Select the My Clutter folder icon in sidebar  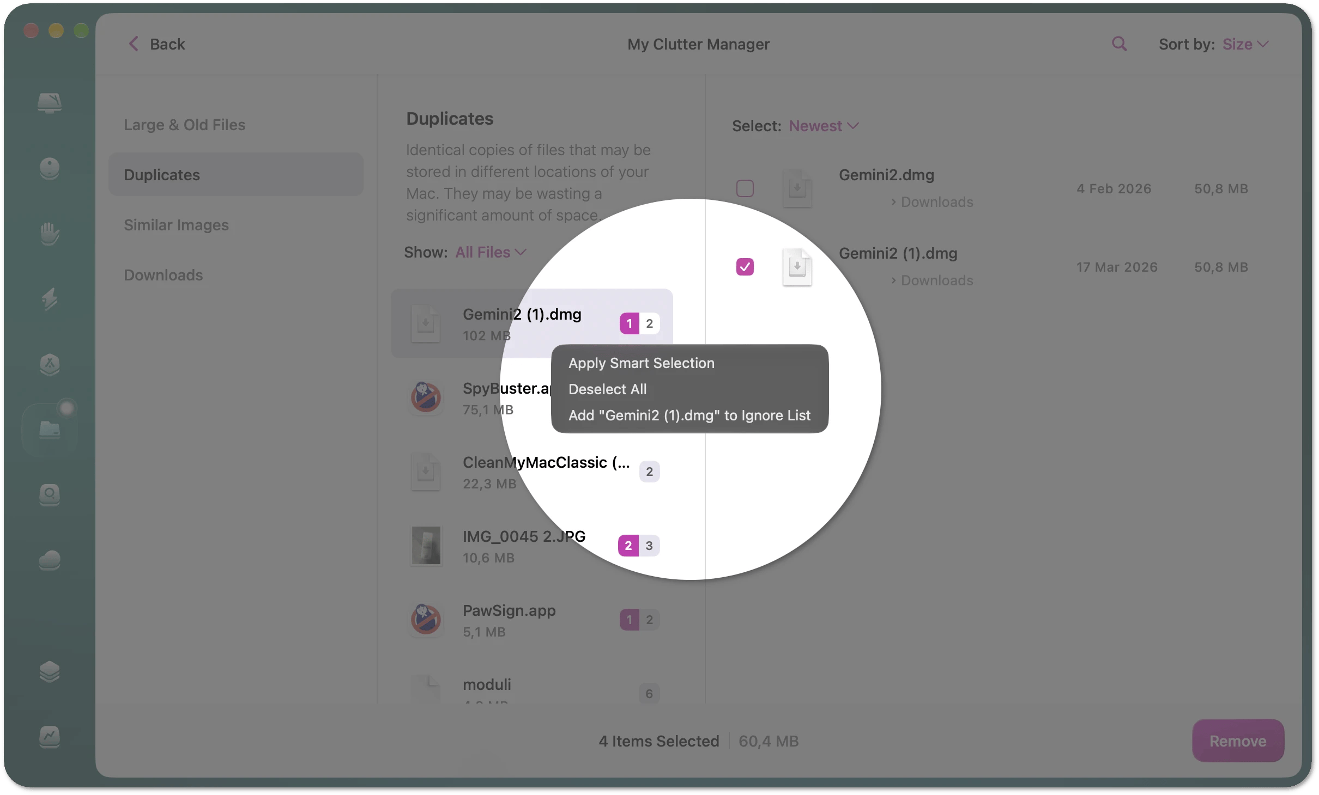tap(50, 430)
